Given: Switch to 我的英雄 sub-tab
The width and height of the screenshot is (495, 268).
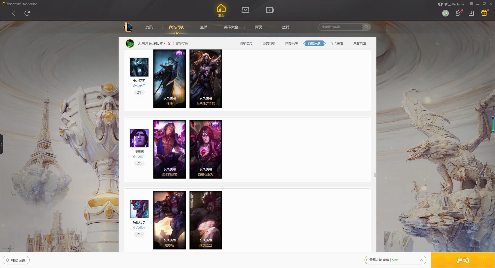Looking at the screenshot, I should [x=292, y=43].
